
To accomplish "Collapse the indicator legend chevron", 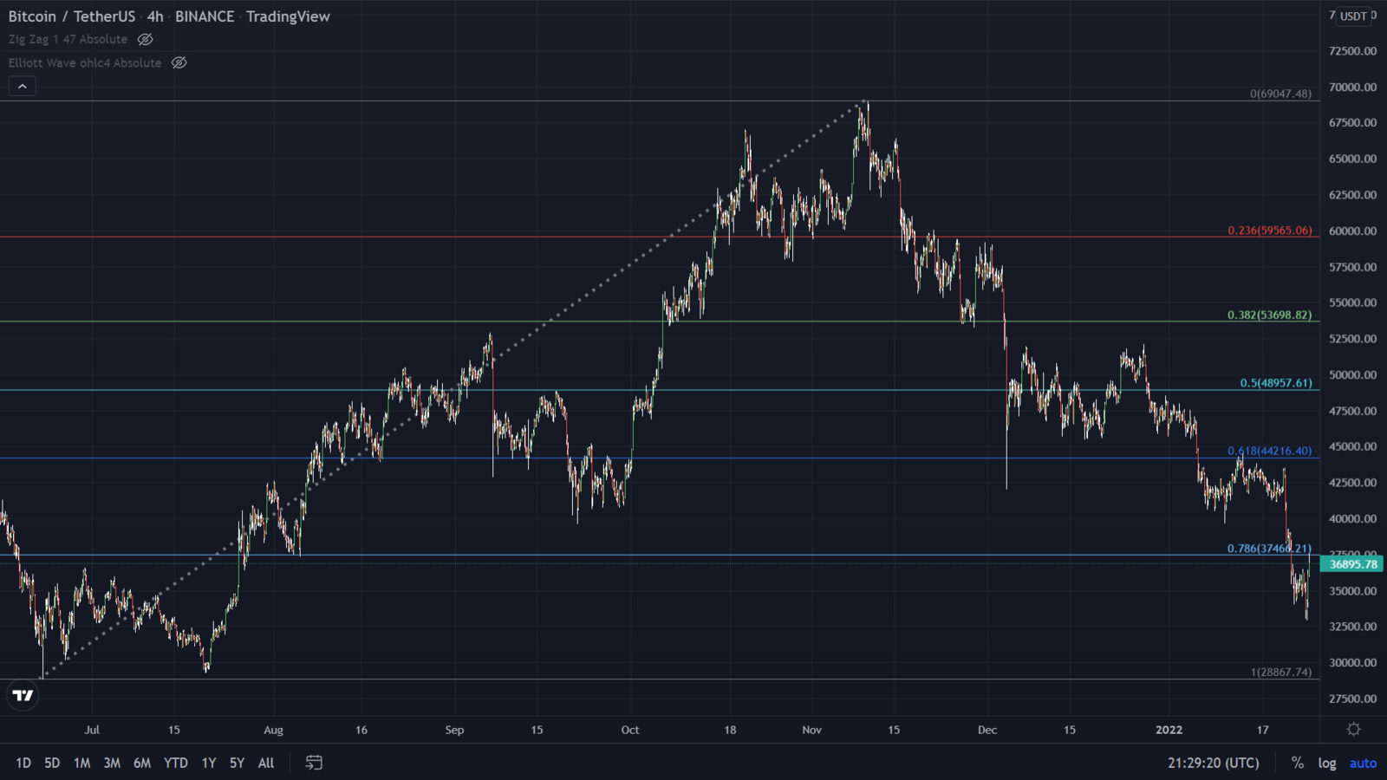I will coord(23,86).
